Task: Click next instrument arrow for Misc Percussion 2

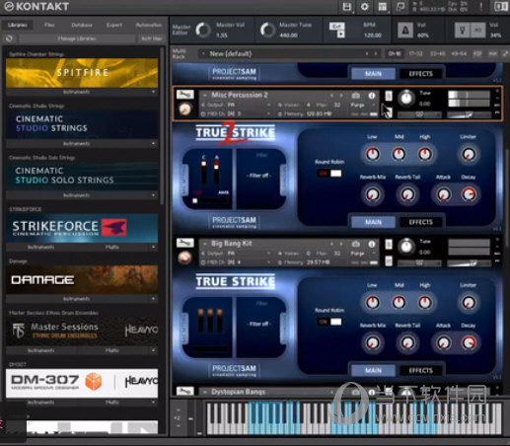Action: pos(341,96)
